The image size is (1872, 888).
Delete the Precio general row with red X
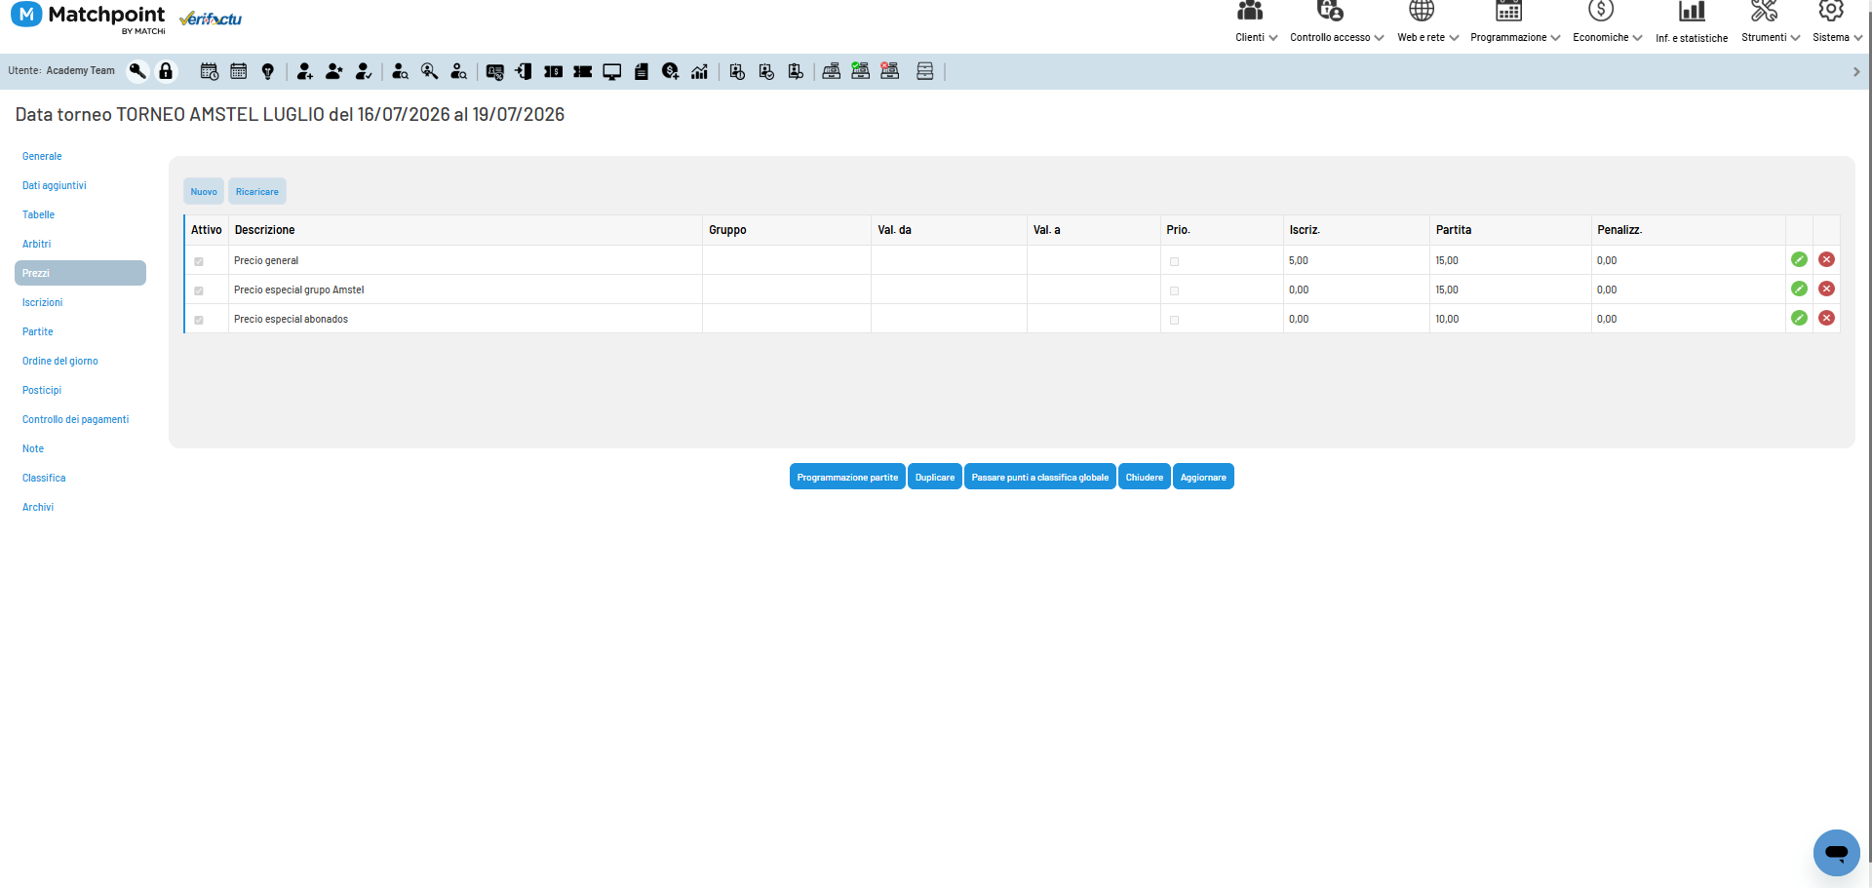1826,259
